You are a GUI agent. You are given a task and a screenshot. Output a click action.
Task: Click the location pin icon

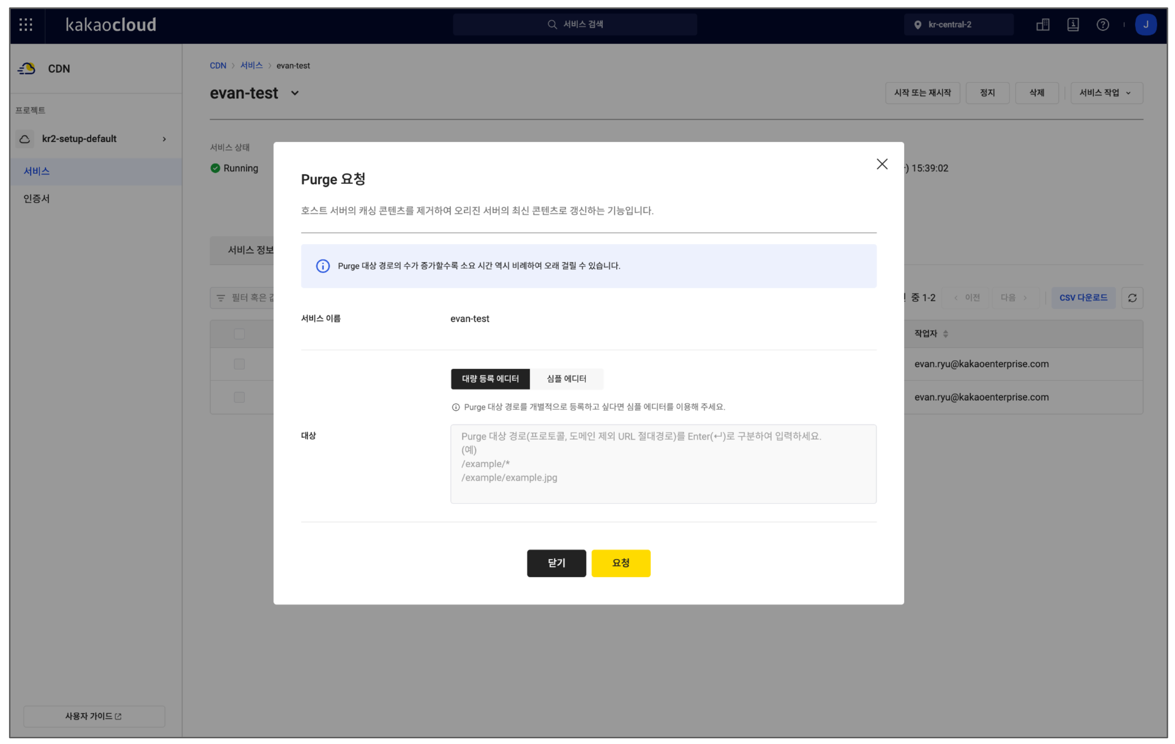(x=917, y=25)
